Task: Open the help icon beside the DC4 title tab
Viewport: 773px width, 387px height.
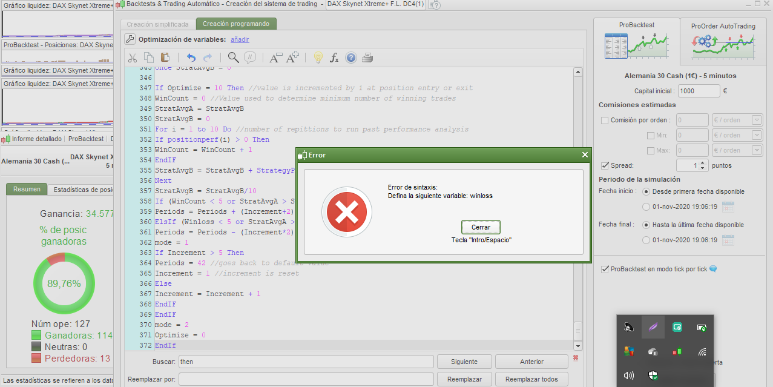Action: pyautogui.click(x=435, y=5)
